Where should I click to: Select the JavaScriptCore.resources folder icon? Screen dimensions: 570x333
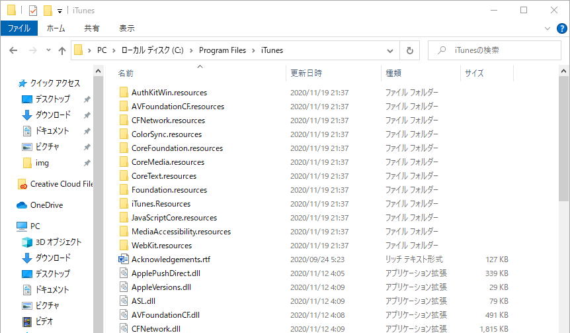pyautogui.click(x=124, y=218)
